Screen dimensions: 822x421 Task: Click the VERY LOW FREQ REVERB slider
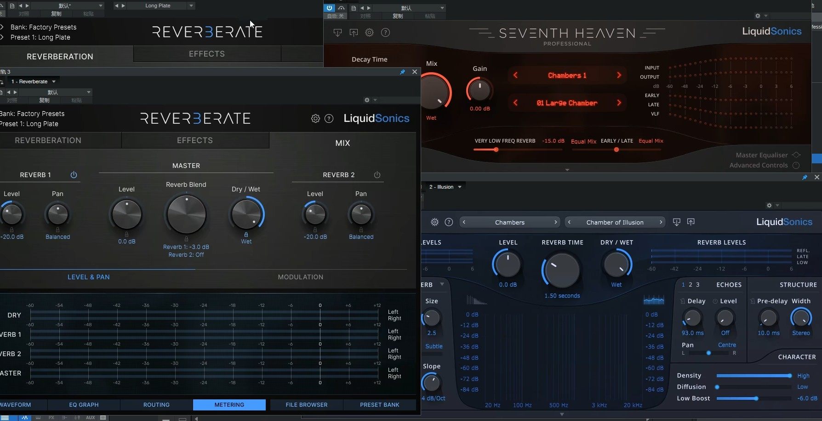click(496, 150)
